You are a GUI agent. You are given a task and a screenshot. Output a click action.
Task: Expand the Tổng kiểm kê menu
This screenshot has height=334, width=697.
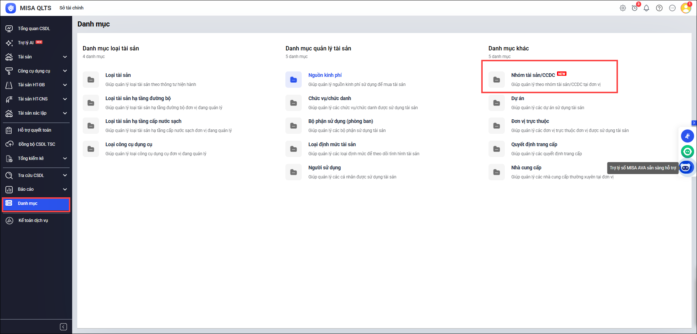pyautogui.click(x=65, y=158)
